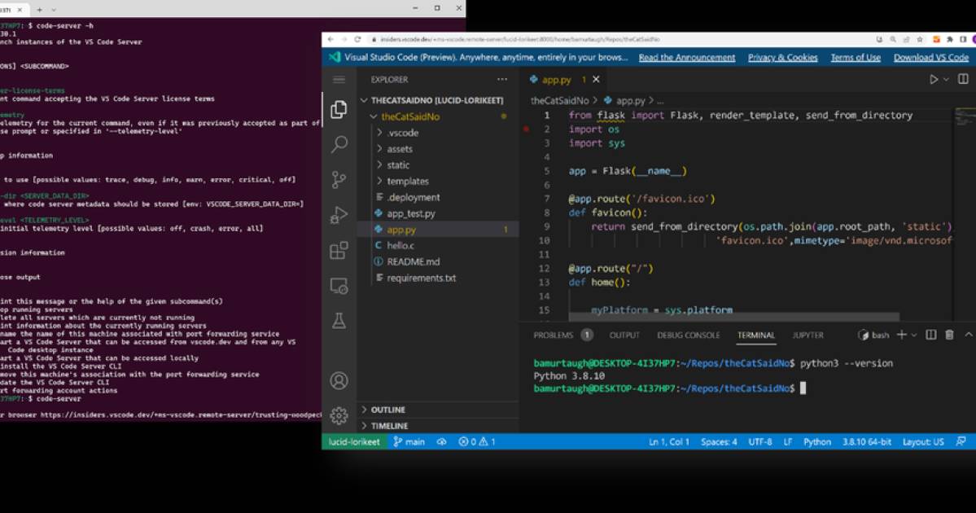This screenshot has height=513, width=976.
Task: Click Download VS Code link
Action: (x=930, y=57)
